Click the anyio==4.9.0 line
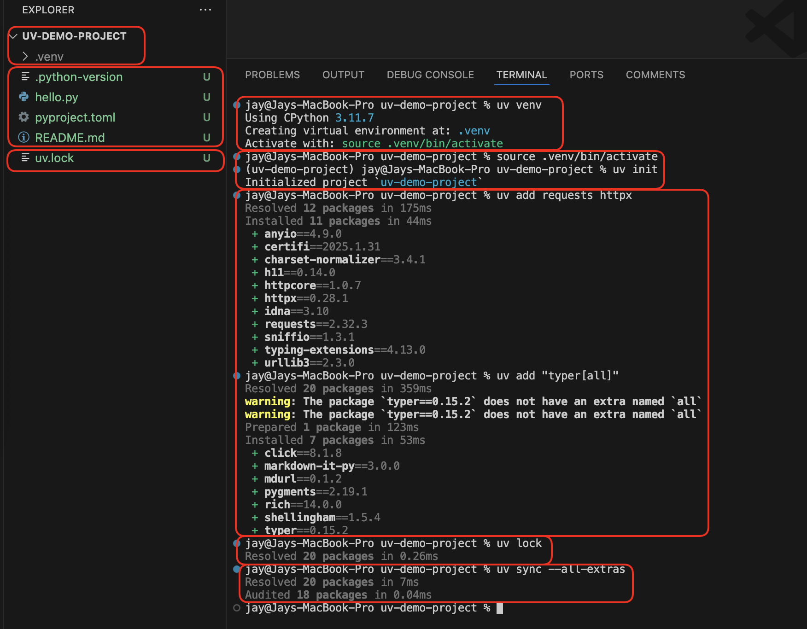The image size is (807, 629). pyautogui.click(x=297, y=234)
